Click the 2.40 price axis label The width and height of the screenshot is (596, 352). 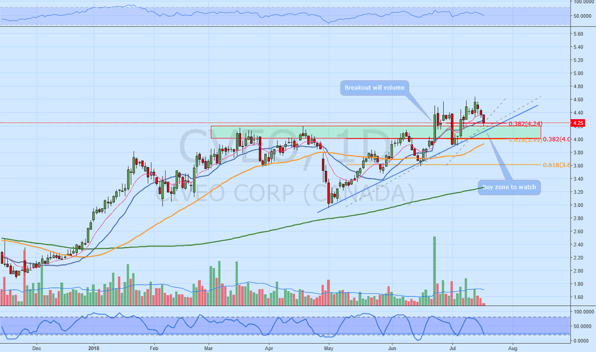click(x=577, y=244)
